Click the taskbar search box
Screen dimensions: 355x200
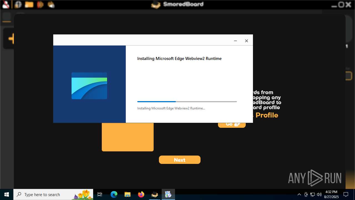coord(54,194)
